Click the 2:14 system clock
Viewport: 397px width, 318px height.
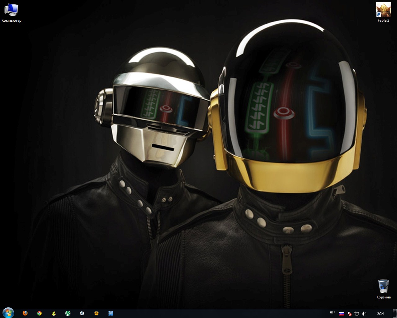coord(381,314)
